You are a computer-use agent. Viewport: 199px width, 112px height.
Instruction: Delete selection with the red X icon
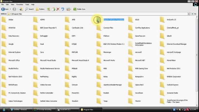click(x=58, y=9)
